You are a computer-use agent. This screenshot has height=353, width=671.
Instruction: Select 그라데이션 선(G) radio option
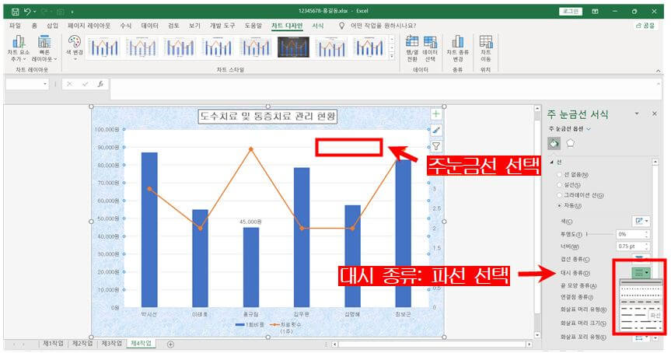coord(559,195)
